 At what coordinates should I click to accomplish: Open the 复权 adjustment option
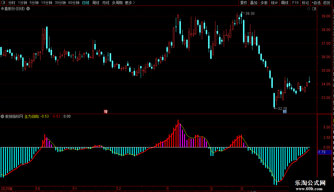coord(244,3)
